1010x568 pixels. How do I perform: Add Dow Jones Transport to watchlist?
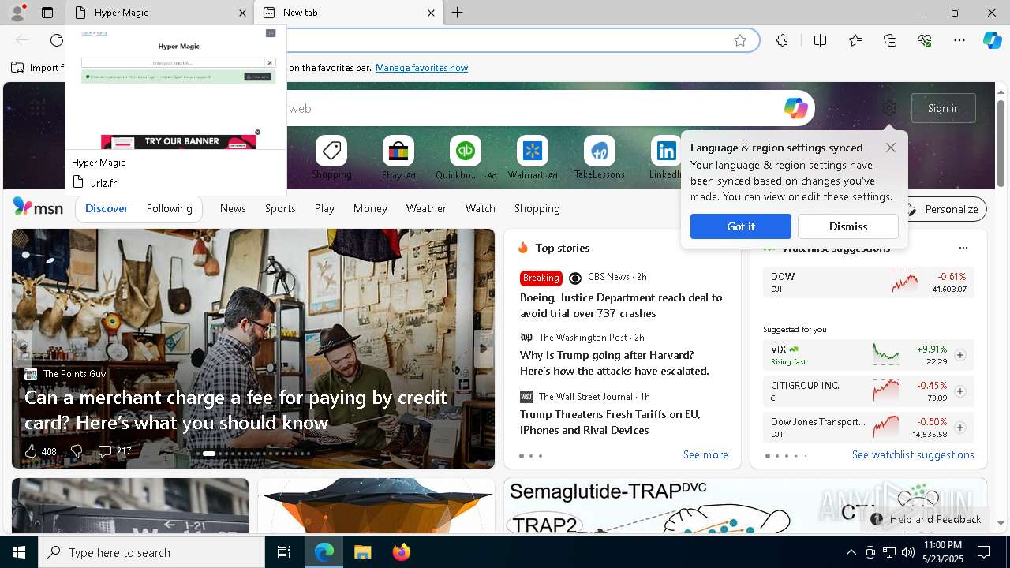coord(960,428)
